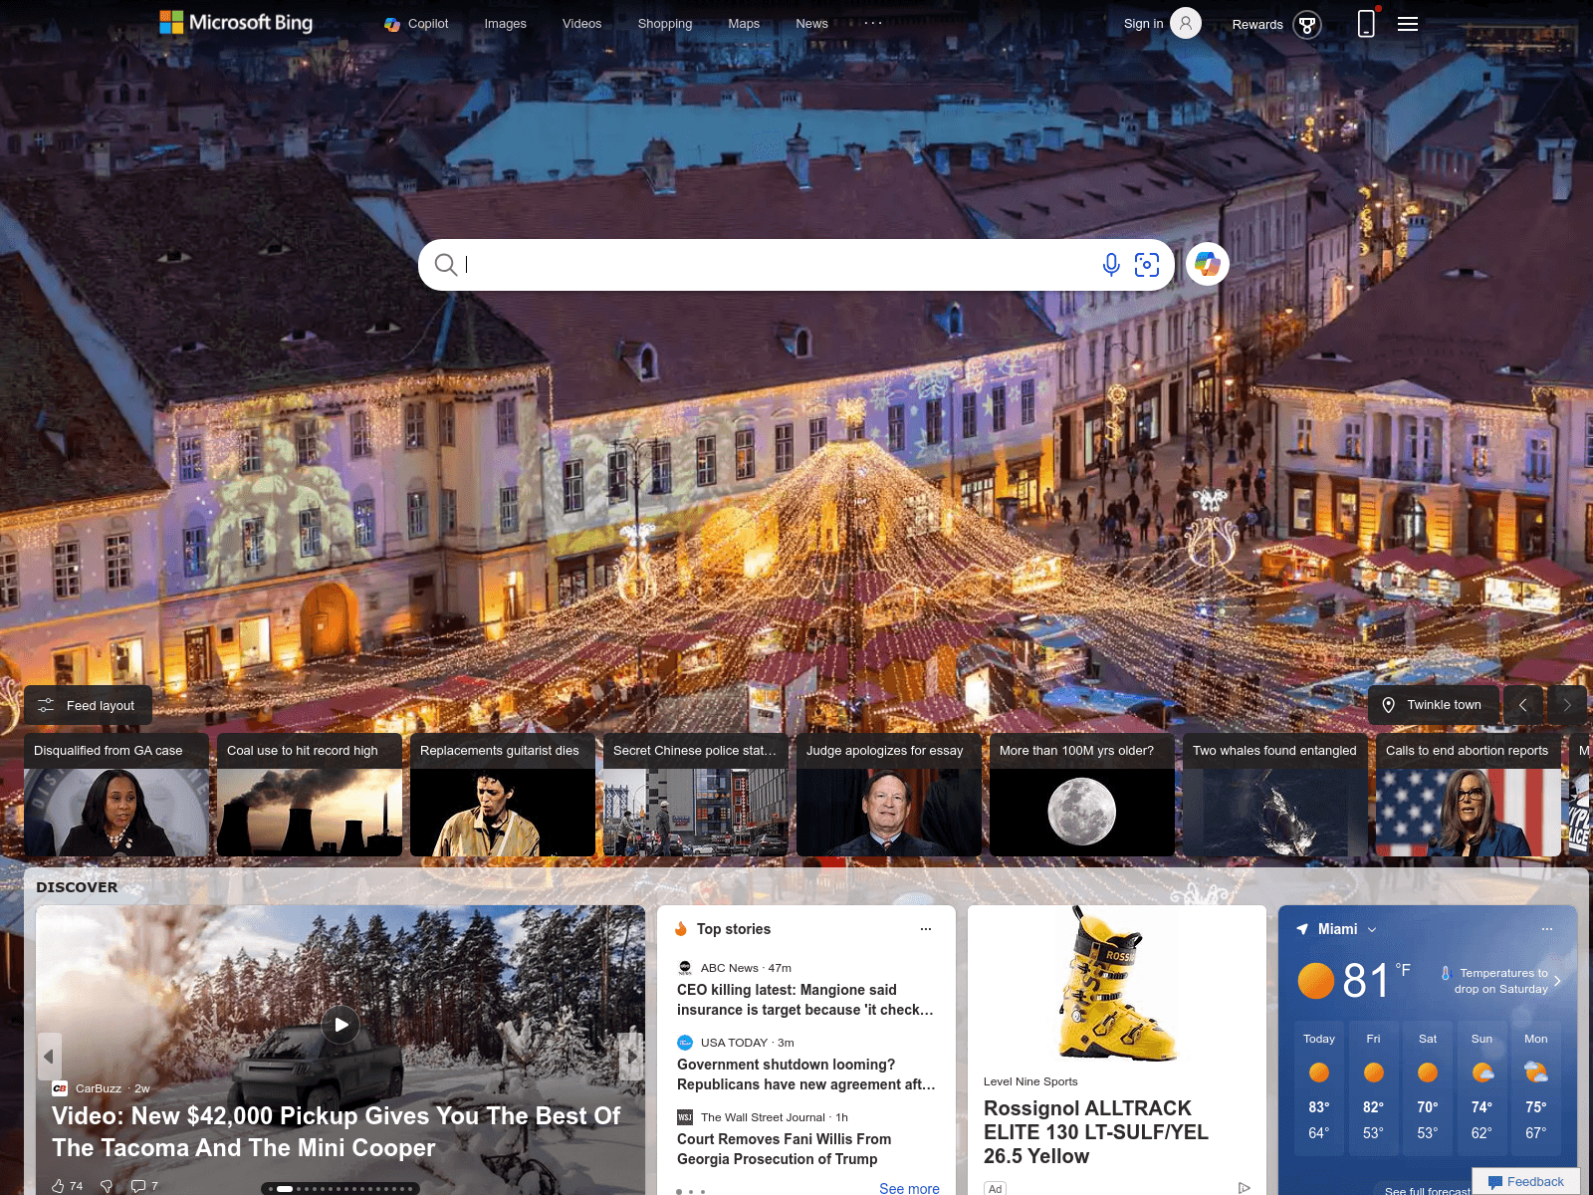The width and height of the screenshot is (1593, 1195).
Task: Play the CarBuzz pickup video
Action: pyautogui.click(x=341, y=1024)
